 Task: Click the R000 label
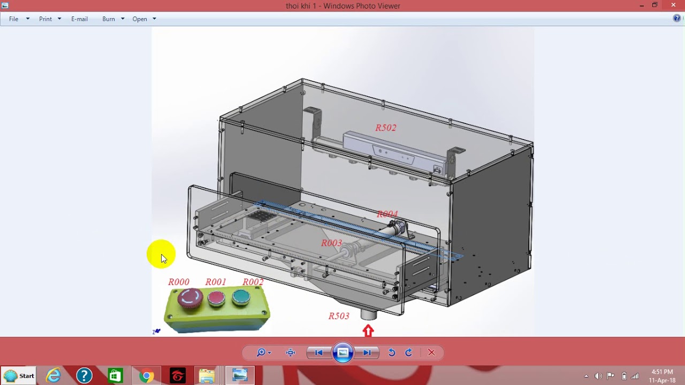coord(179,282)
